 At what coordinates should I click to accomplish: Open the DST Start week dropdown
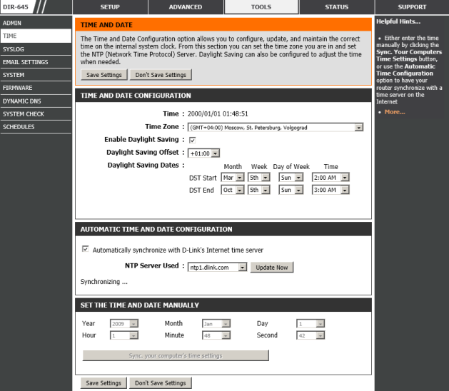(259, 178)
